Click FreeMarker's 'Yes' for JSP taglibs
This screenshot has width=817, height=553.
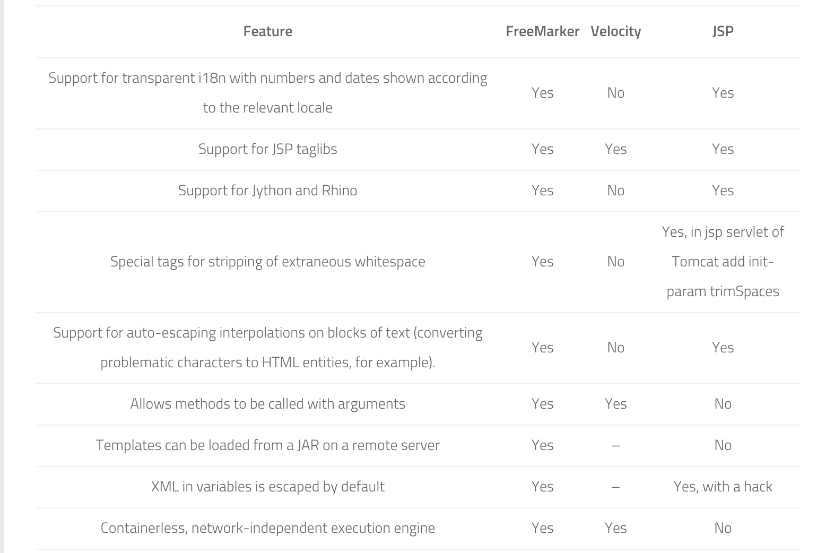[542, 149]
